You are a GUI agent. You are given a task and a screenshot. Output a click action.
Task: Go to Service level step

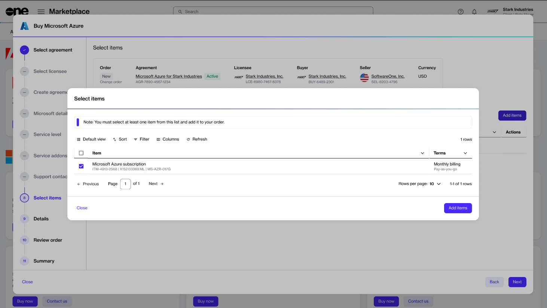pyautogui.click(x=47, y=134)
